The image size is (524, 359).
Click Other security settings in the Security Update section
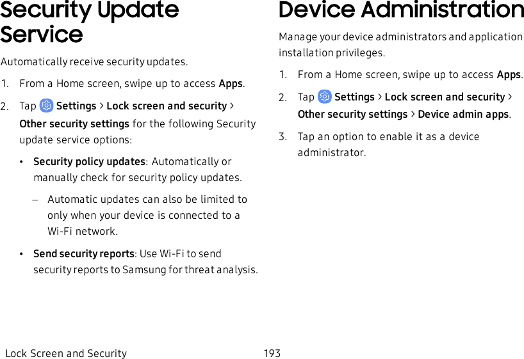74,124
